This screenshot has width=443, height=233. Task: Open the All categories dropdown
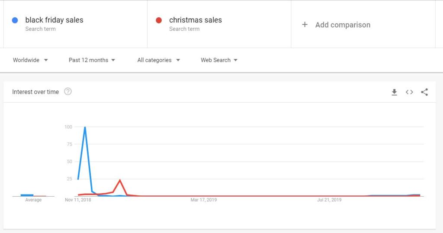(158, 60)
